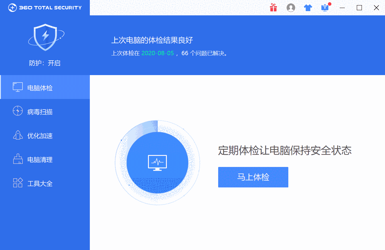385x250 pixels.
Task: Open the user account avatar icon
Action: pos(291,8)
